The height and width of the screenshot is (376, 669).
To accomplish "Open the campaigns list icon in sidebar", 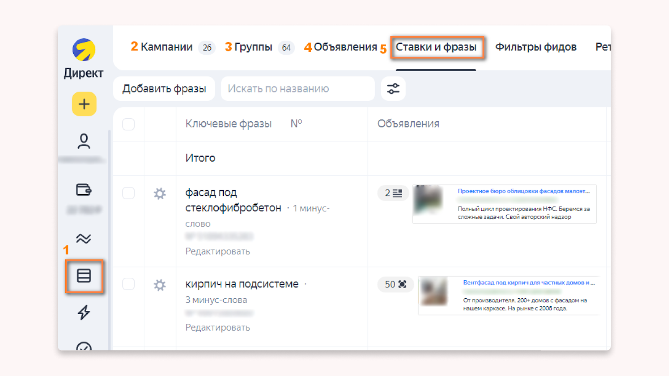I will 84,276.
